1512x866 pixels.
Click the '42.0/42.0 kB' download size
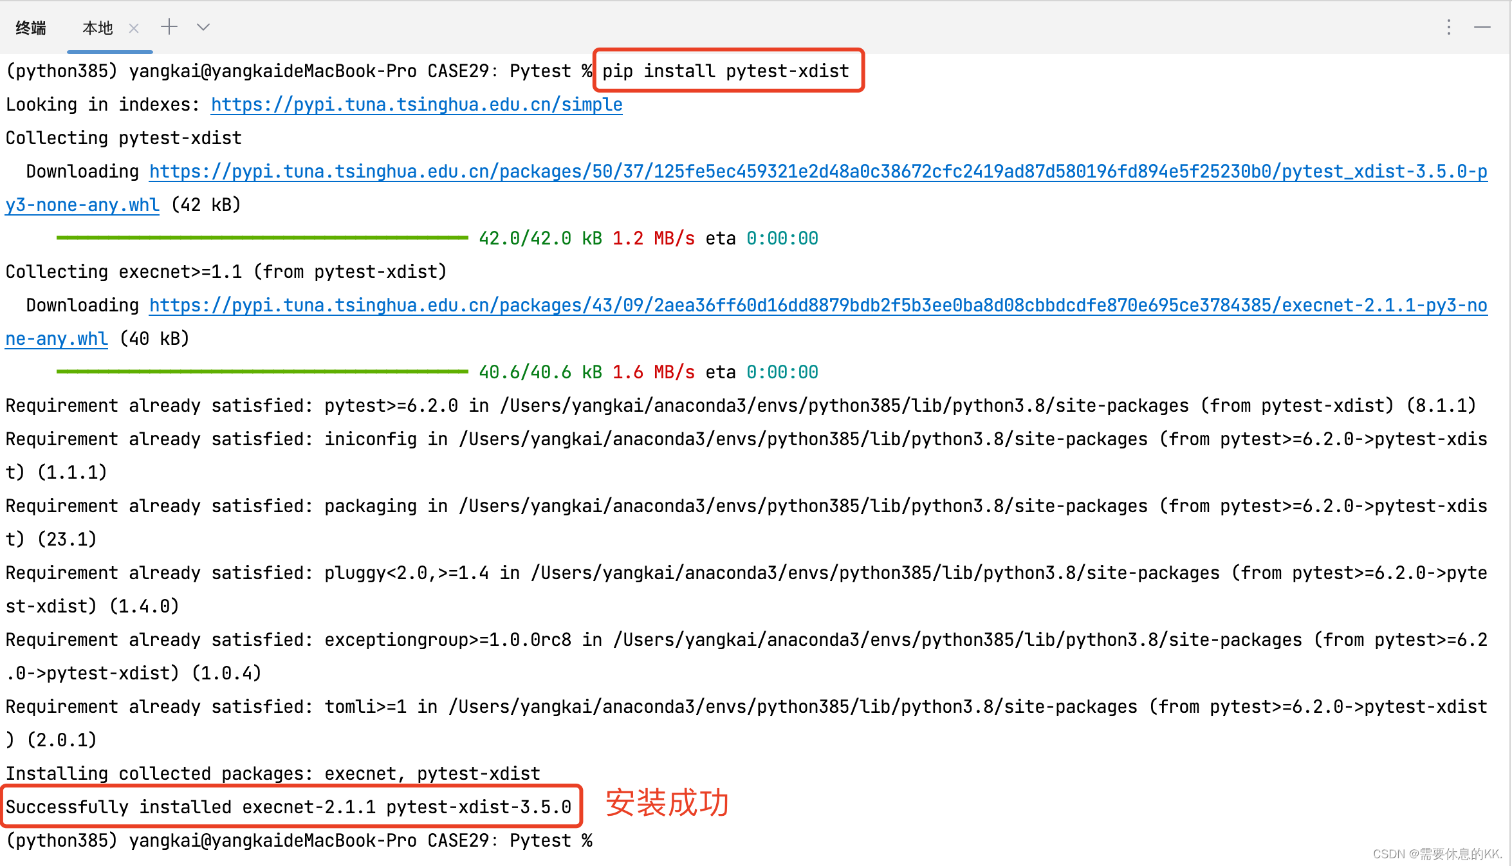click(x=540, y=238)
